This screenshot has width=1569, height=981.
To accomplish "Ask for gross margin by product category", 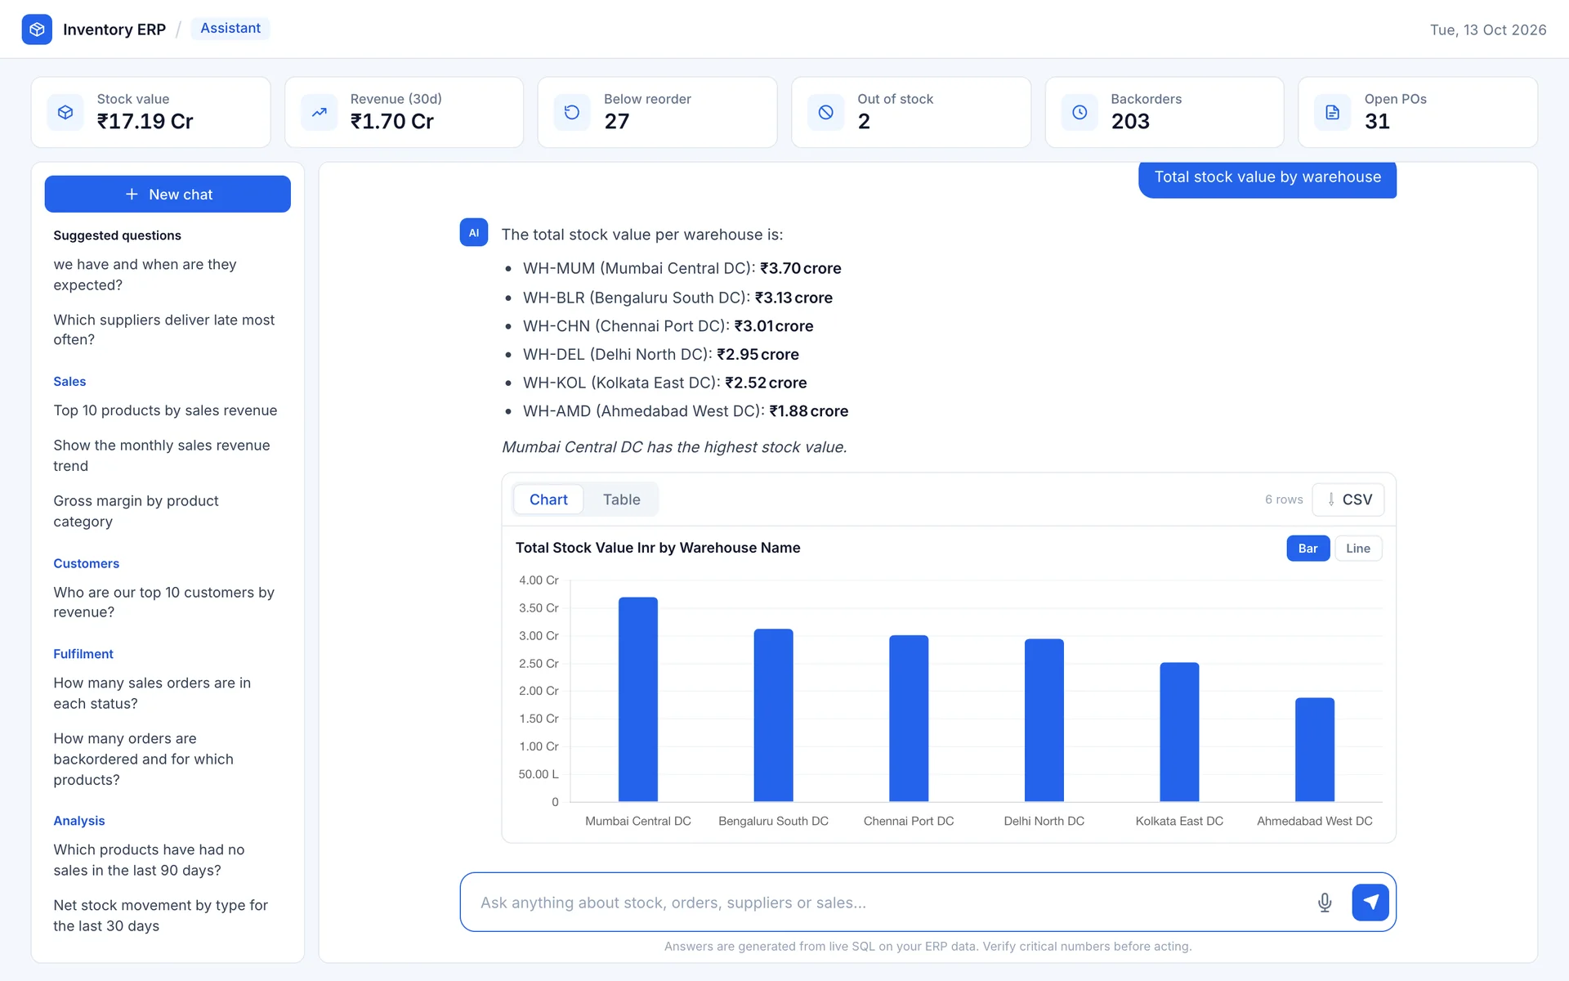I will pyautogui.click(x=136, y=511).
